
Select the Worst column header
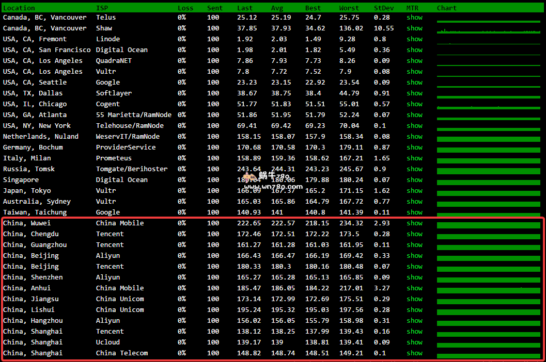point(349,8)
